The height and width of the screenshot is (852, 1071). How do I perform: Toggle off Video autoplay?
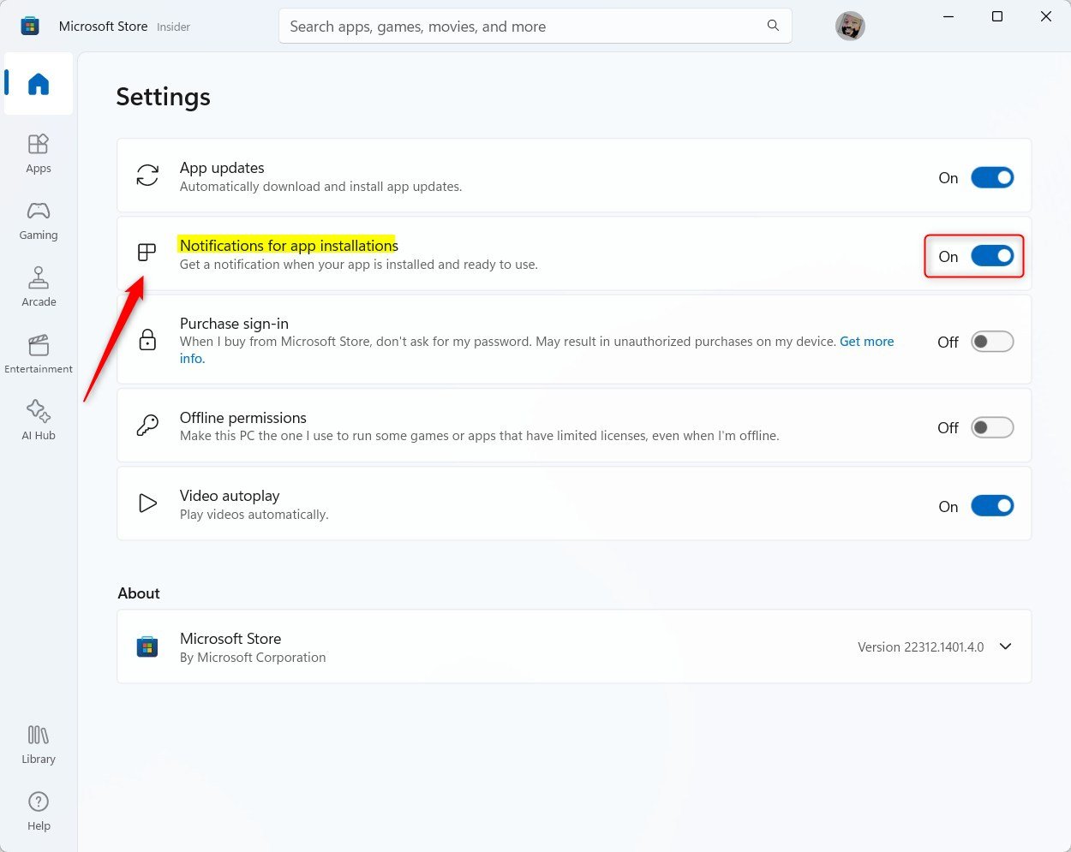[x=991, y=505]
